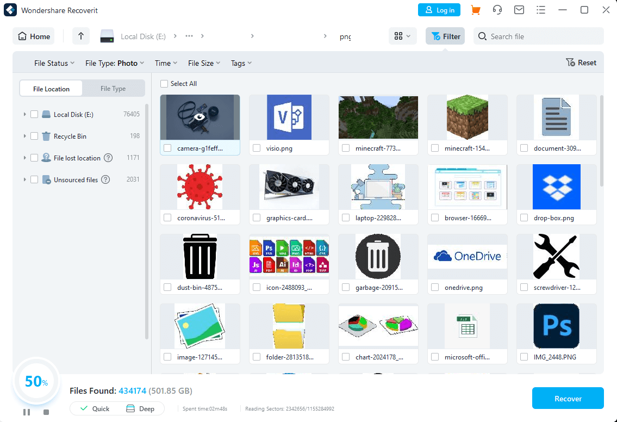Check the File lost location checkbox
617x422 pixels.
[x=34, y=158]
